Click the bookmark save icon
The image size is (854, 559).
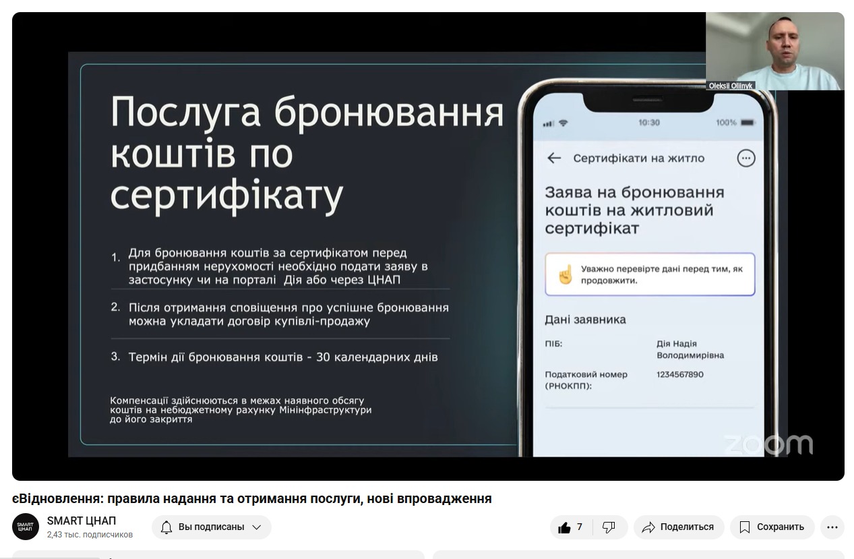[x=745, y=527]
